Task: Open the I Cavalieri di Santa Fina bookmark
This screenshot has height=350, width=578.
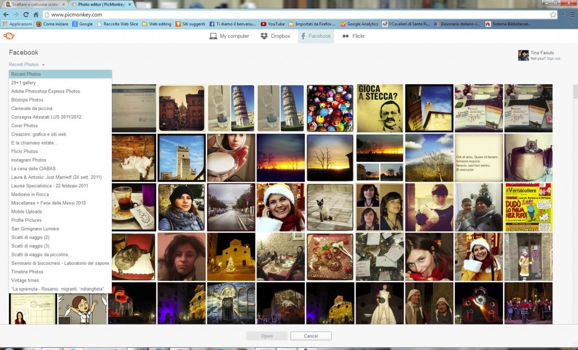Action: click(x=406, y=24)
